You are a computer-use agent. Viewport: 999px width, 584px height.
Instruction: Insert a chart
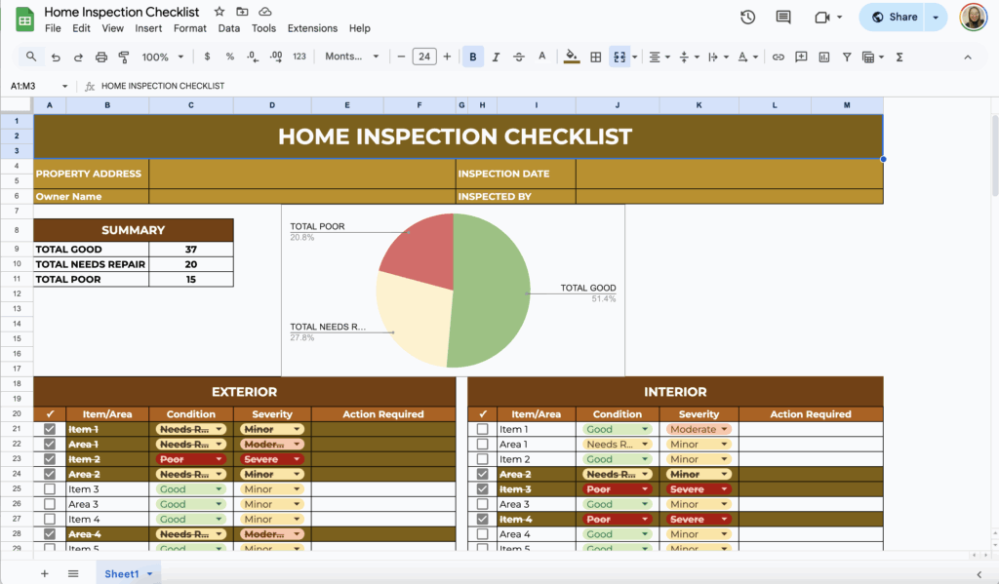point(824,57)
